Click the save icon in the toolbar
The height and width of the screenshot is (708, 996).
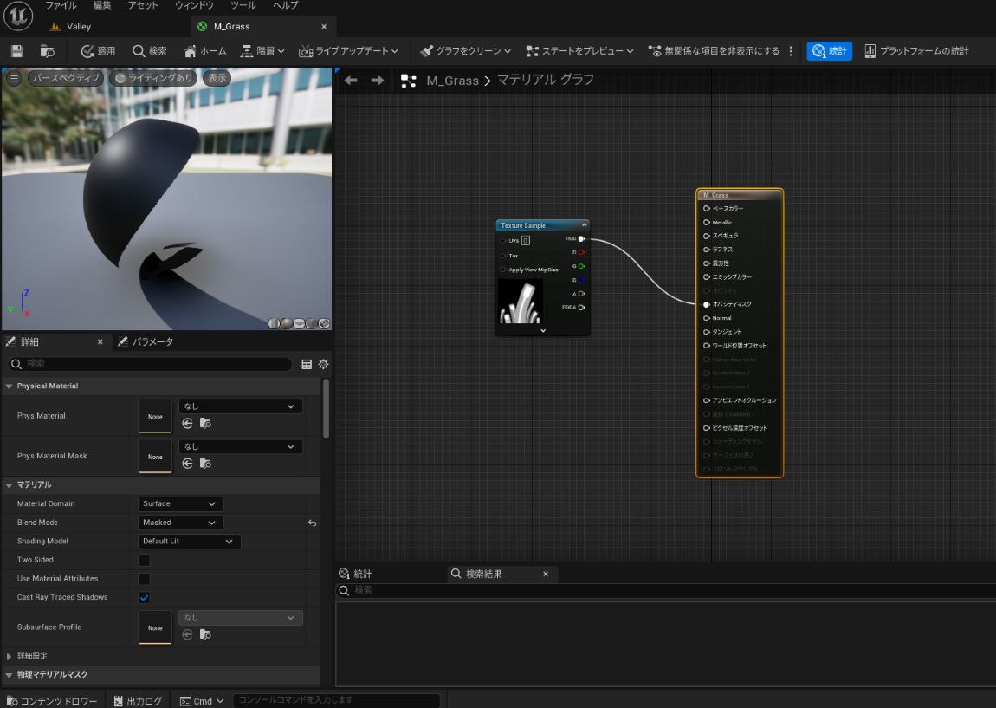click(x=17, y=51)
